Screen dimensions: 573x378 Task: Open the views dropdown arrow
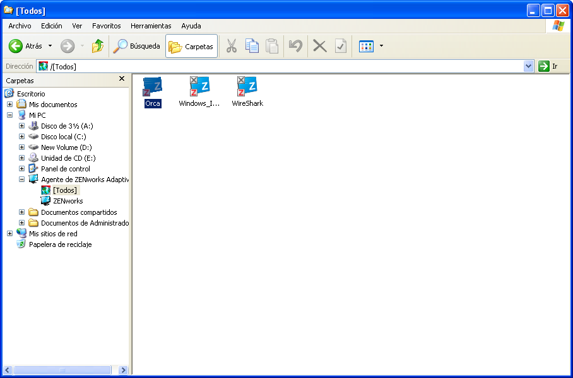point(381,47)
